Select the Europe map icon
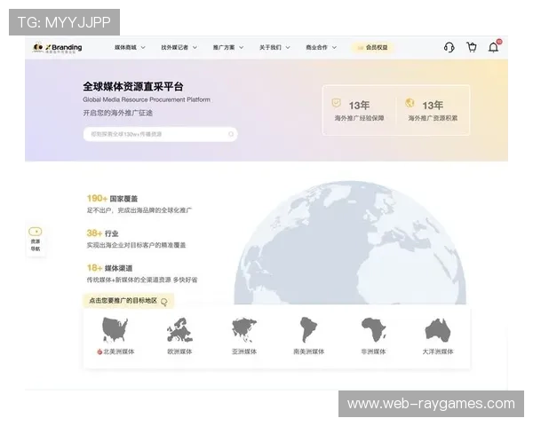 pos(179,330)
